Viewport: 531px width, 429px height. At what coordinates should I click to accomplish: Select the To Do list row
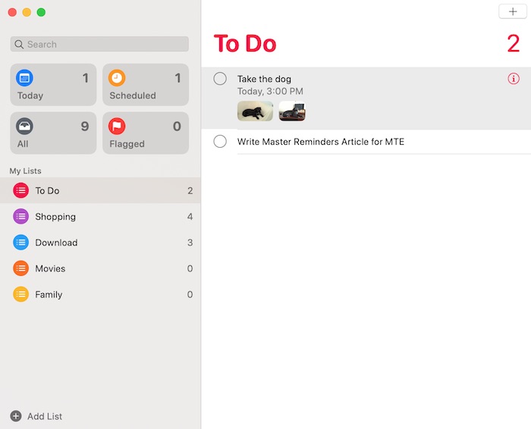(x=100, y=190)
